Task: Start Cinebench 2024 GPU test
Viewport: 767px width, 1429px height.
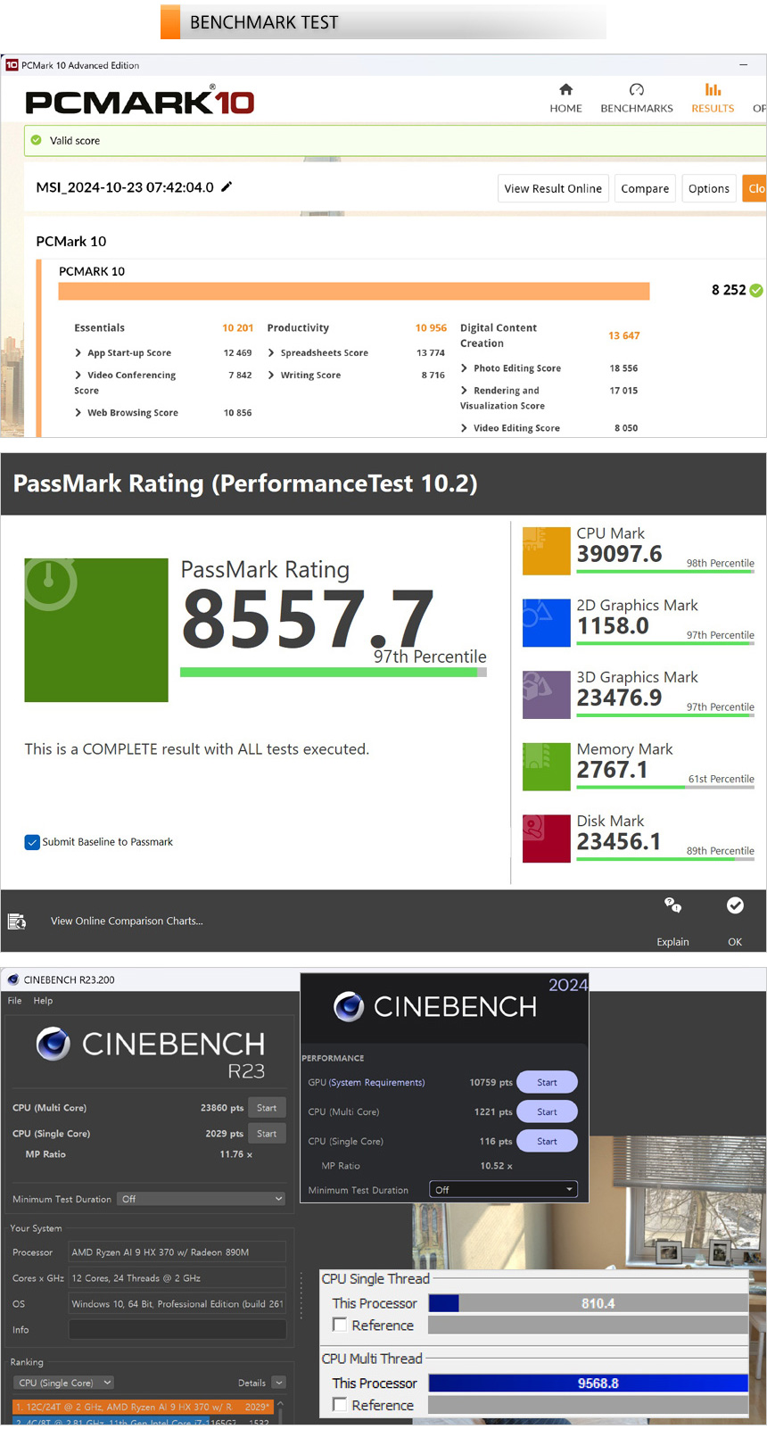Action: [x=547, y=1082]
